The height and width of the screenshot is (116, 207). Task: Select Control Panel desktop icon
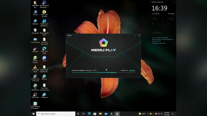[x=35, y=40]
